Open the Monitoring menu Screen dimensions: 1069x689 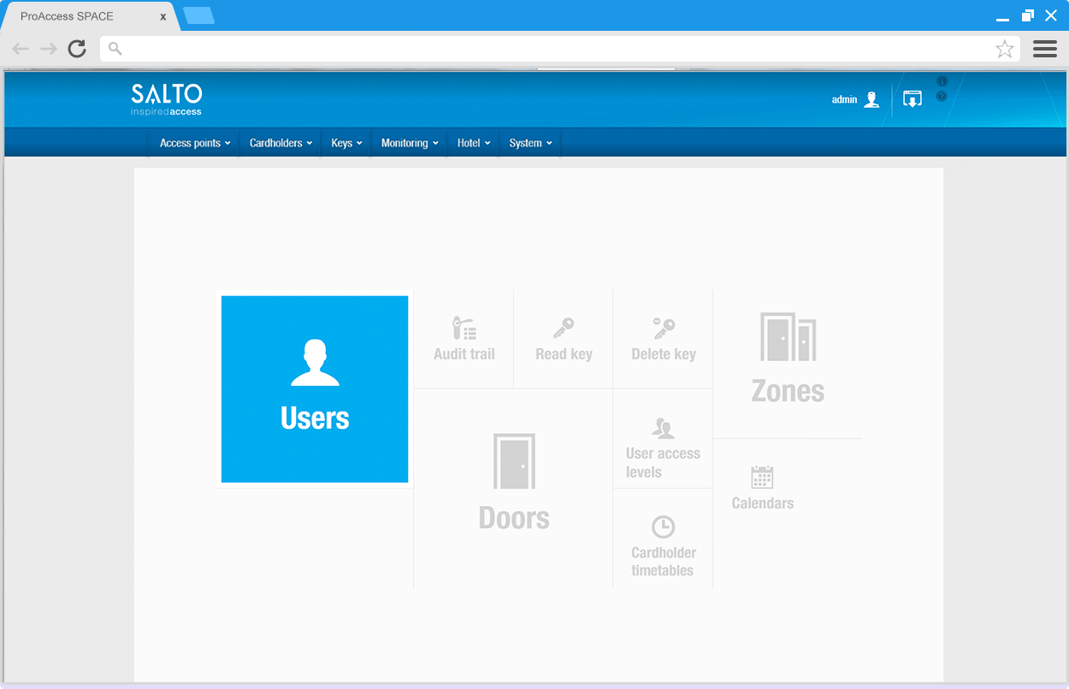410,143
